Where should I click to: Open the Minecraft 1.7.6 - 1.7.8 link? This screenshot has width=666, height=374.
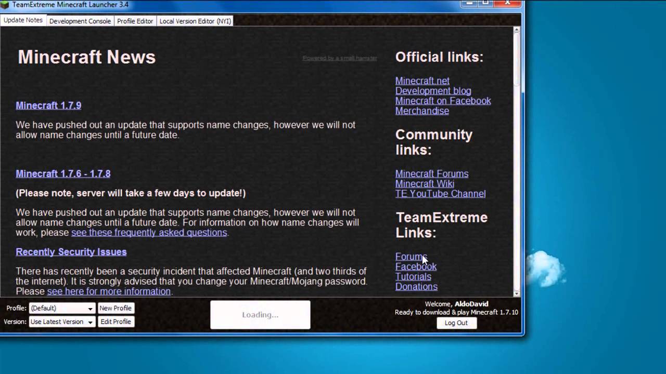click(63, 173)
